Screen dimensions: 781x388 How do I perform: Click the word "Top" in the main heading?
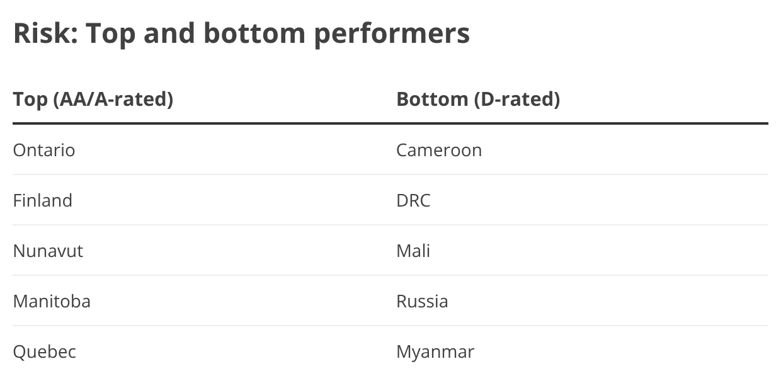click(110, 33)
